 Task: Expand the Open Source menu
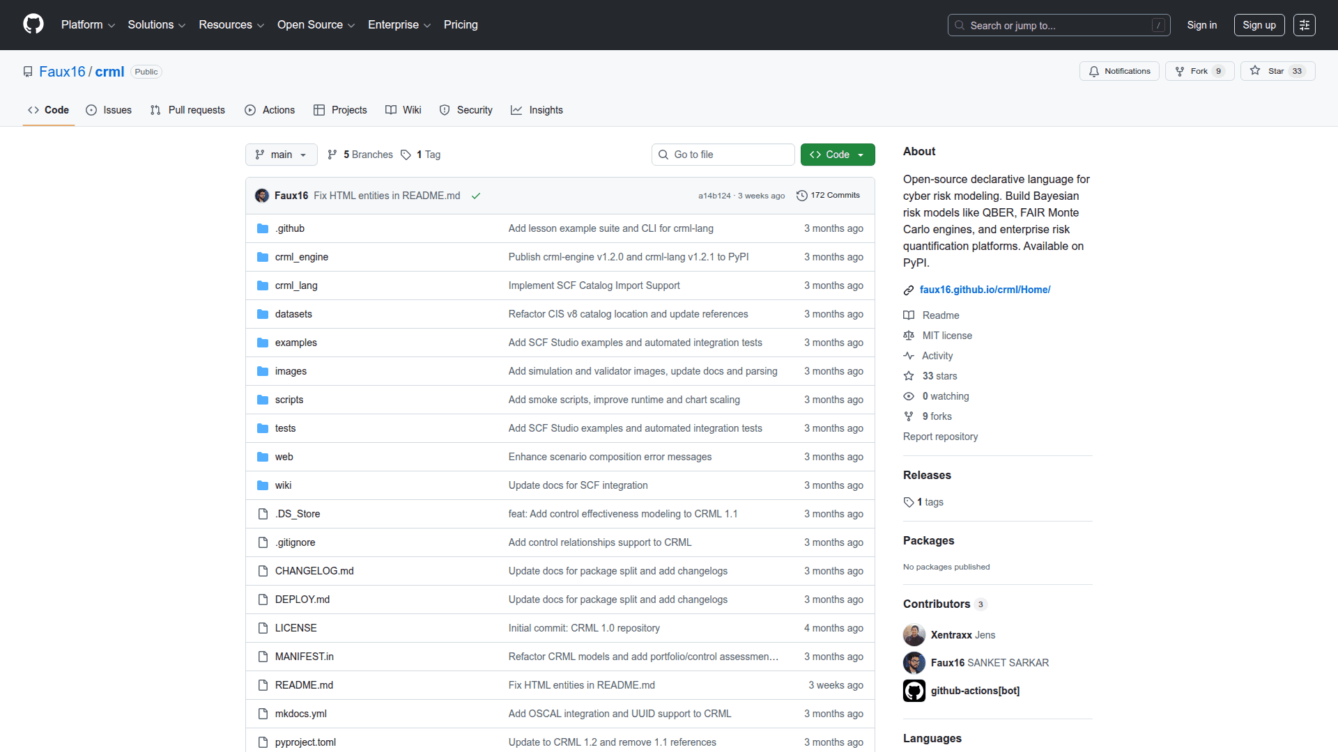click(316, 25)
